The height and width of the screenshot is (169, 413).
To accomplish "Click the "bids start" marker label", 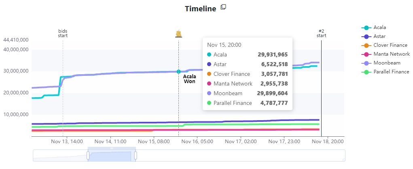I will click(x=63, y=33).
